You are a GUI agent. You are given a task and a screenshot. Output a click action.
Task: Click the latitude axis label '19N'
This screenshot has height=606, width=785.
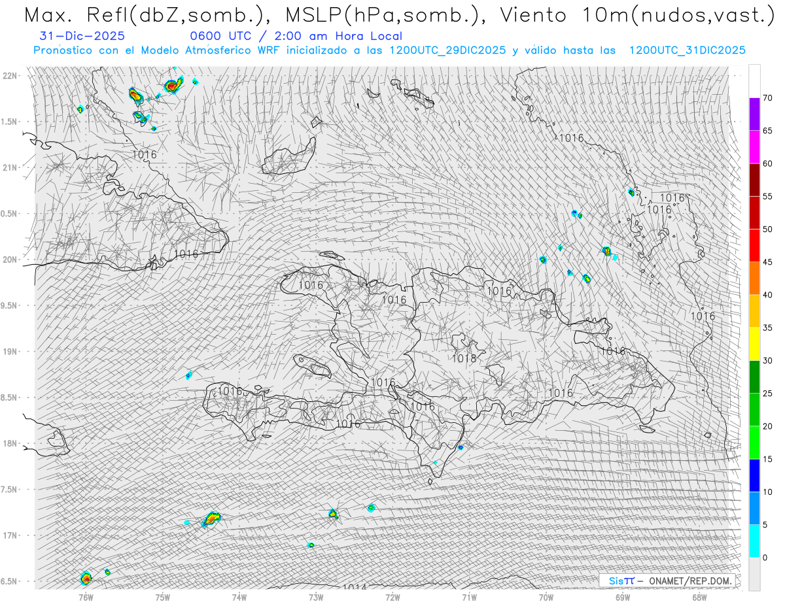point(10,352)
